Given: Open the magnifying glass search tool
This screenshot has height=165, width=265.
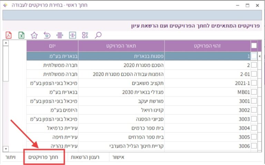Looking at the screenshot, I should (98, 35).
